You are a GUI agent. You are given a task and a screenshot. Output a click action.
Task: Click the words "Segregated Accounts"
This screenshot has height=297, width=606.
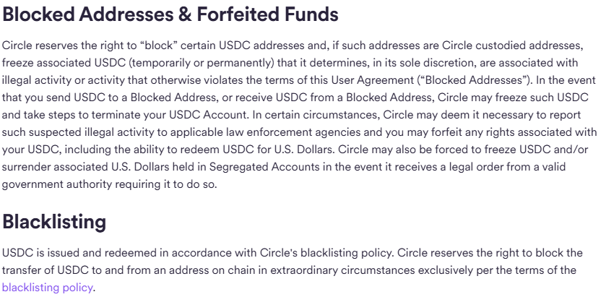[264, 167]
